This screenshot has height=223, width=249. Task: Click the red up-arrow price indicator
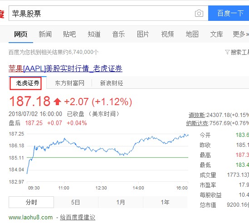tap(57, 102)
